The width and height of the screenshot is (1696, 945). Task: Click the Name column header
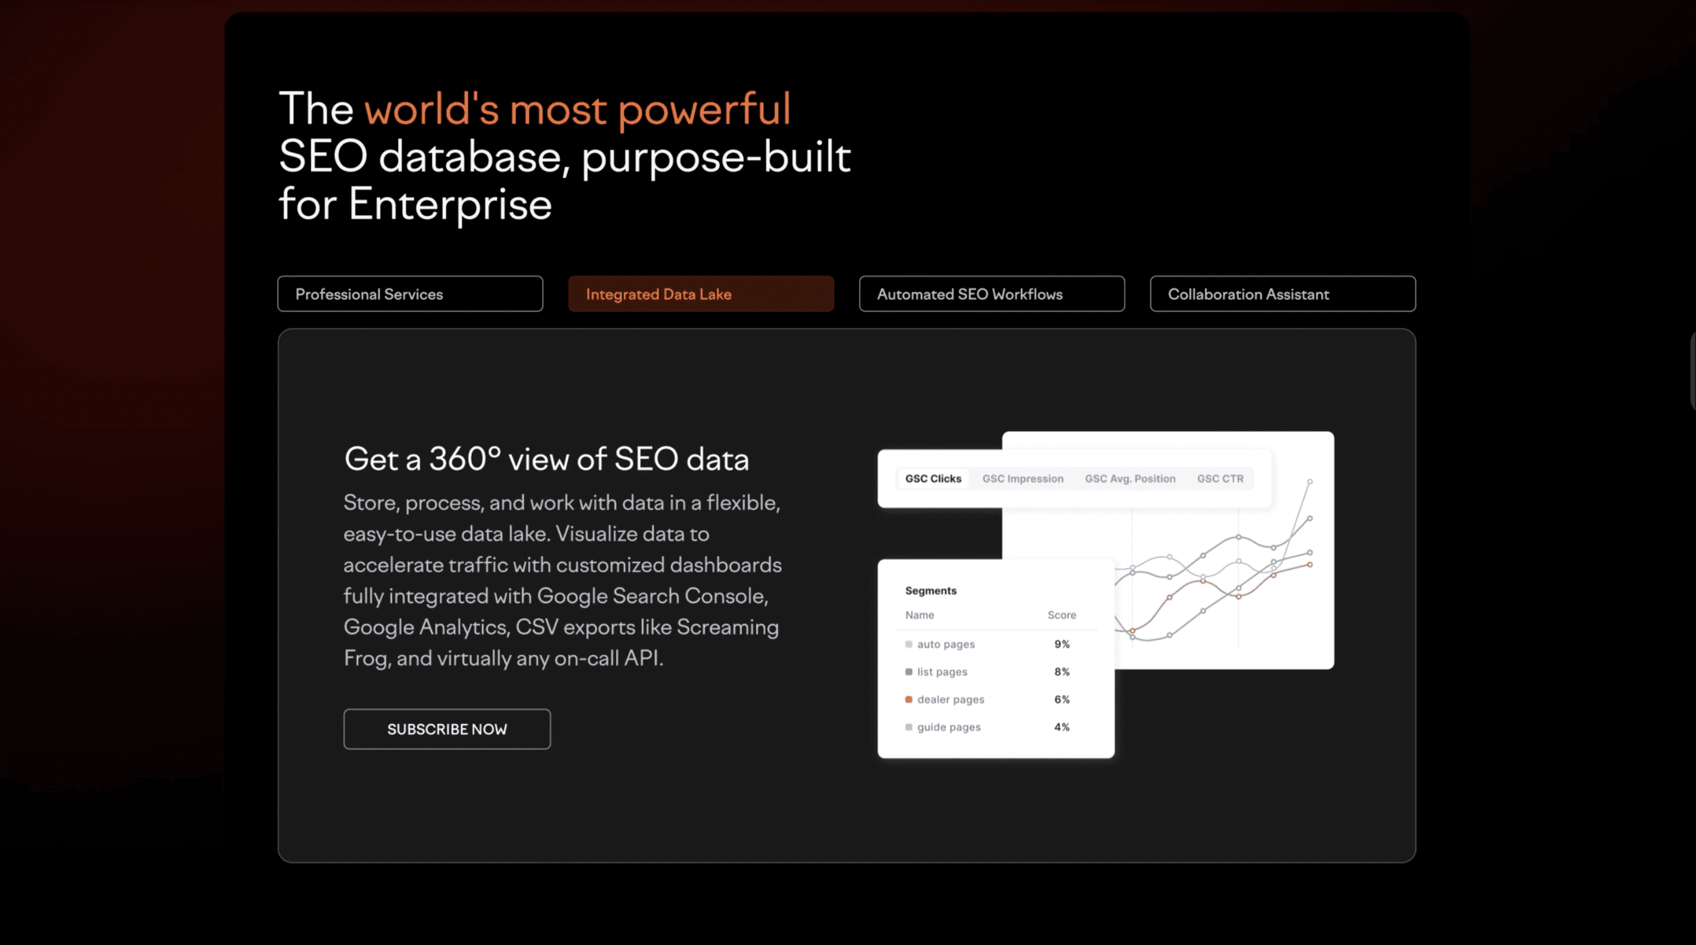919,615
